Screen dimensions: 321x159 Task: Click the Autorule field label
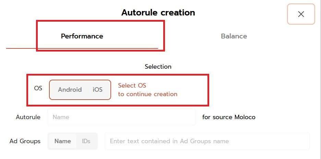(x=28, y=117)
